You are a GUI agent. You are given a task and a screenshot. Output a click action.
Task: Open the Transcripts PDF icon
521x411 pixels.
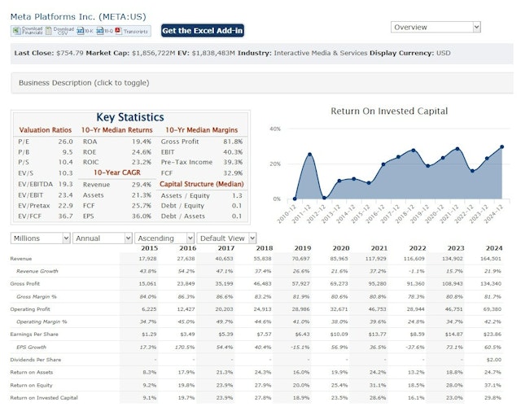pyautogui.click(x=118, y=31)
